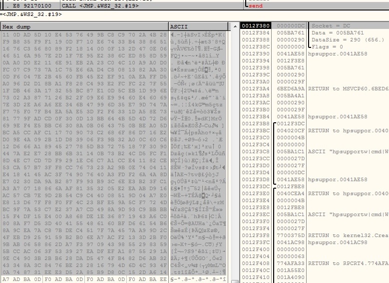The width and height of the screenshot is (389, 283).
Task: Select hex dump row beginning 69 9E F4 E5
Action: 84,125
